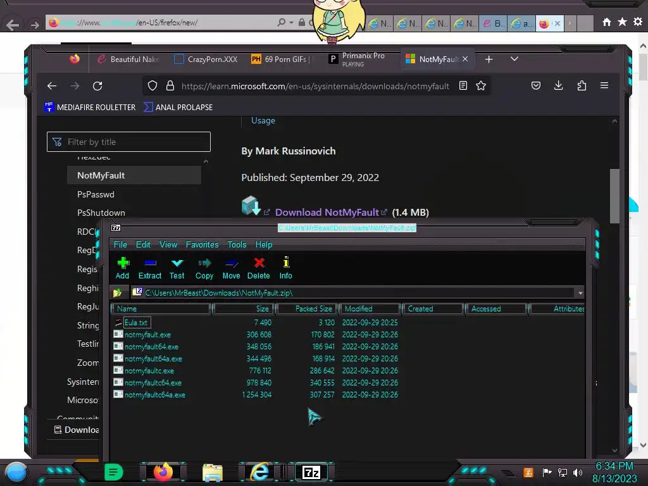Select notmyfaultc64a.exe in the archive
The image size is (648, 486).
(x=155, y=395)
